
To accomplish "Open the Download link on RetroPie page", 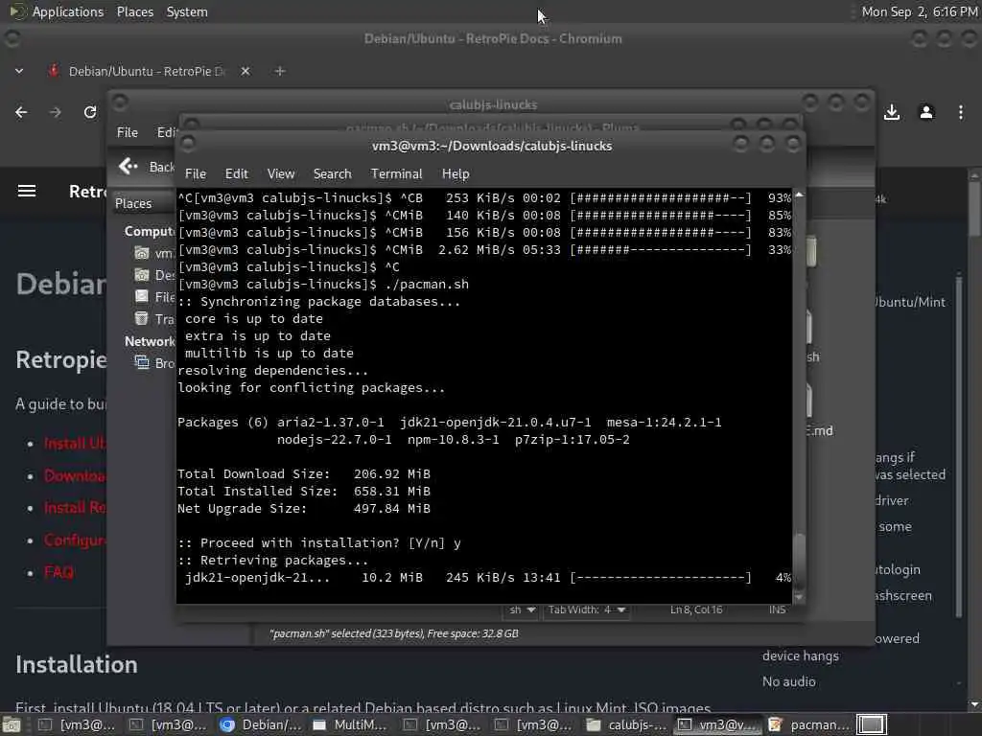I will tap(75, 476).
